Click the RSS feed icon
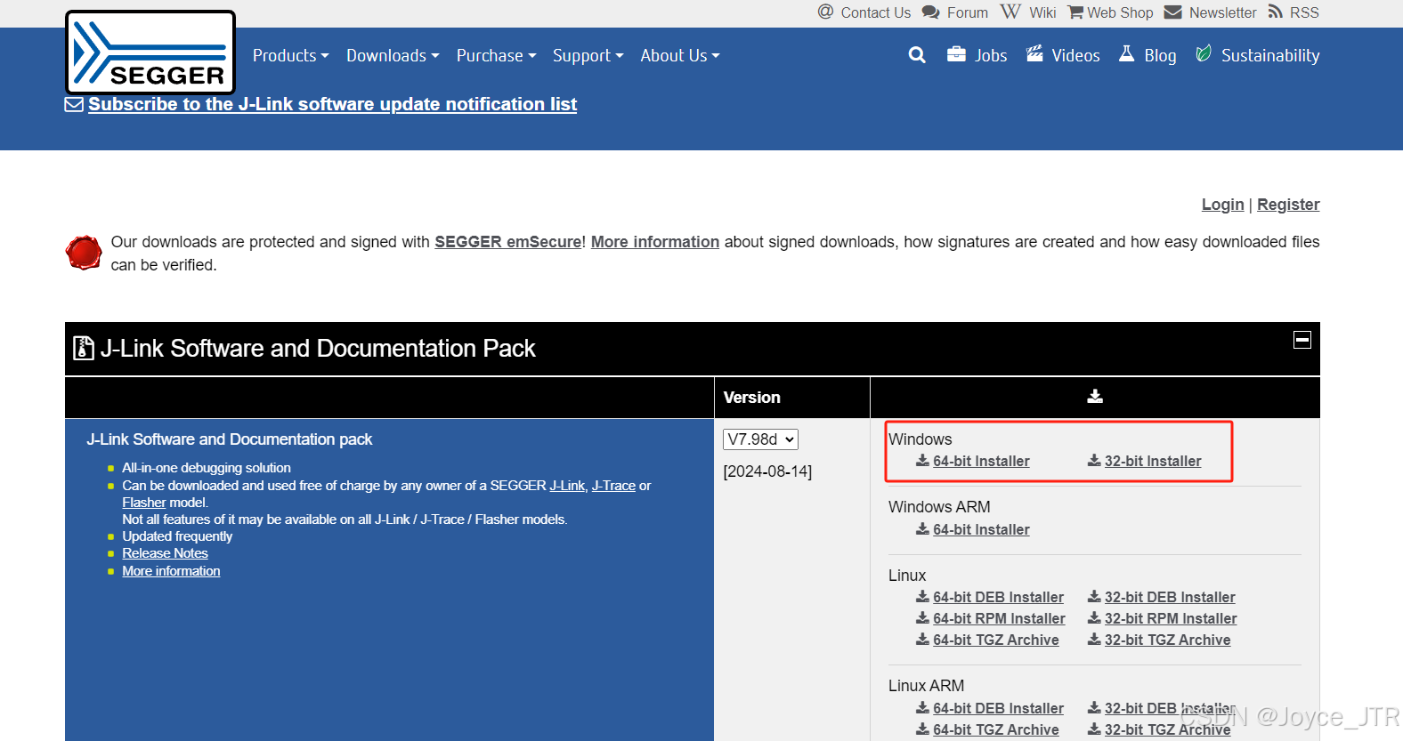The width and height of the screenshot is (1403, 741). (1276, 12)
